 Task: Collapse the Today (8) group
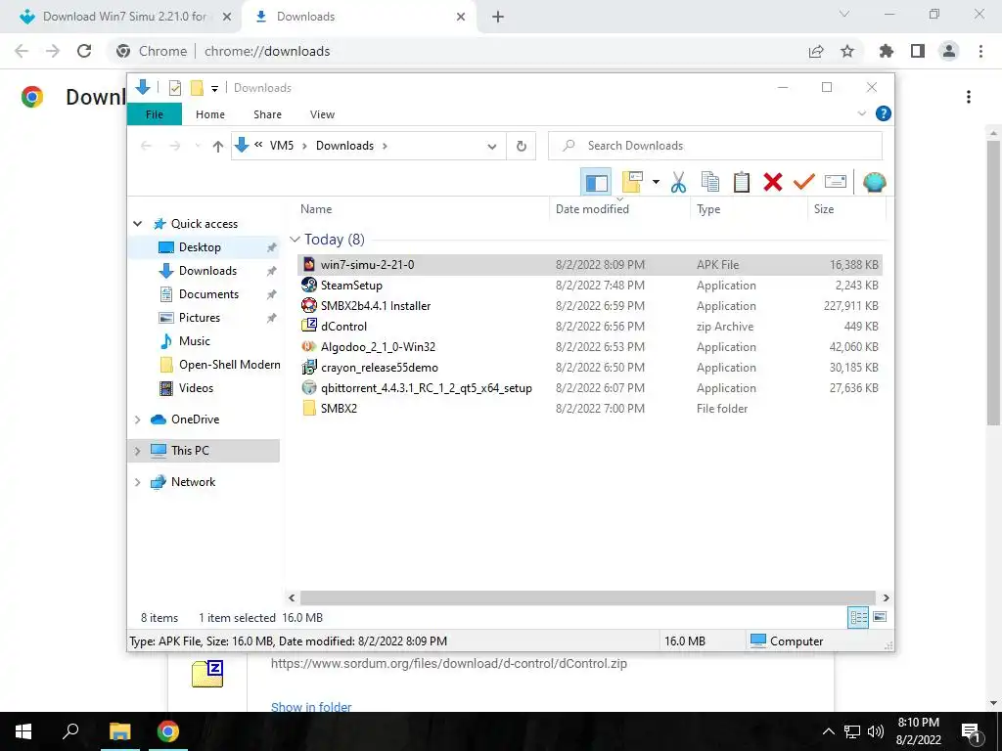(295, 240)
